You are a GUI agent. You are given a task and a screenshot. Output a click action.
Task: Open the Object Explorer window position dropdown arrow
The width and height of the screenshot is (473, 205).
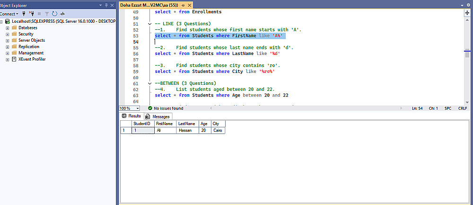(100, 5)
